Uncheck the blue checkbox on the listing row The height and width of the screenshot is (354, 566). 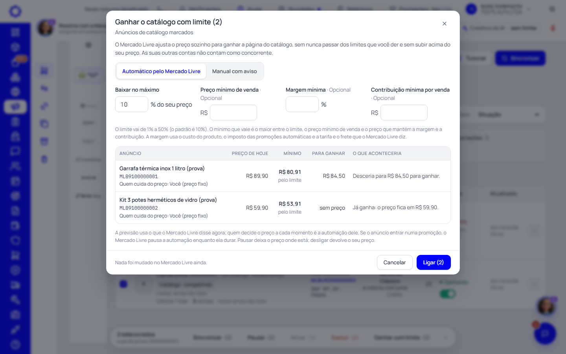tap(123, 284)
